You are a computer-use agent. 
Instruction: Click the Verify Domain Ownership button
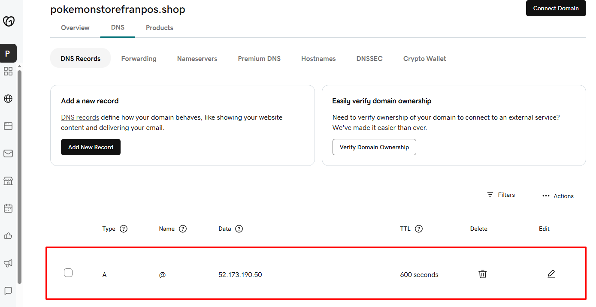374,147
